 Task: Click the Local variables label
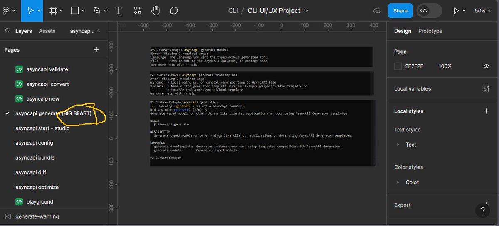click(413, 89)
